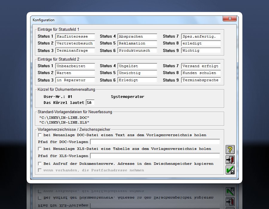Click the Pfad für DOC-Vorlagen field

pyautogui.click(x=155, y=142)
